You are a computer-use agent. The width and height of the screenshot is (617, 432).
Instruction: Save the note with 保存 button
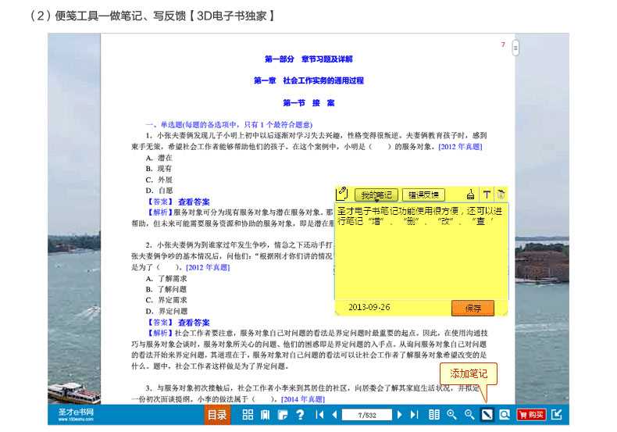point(473,308)
